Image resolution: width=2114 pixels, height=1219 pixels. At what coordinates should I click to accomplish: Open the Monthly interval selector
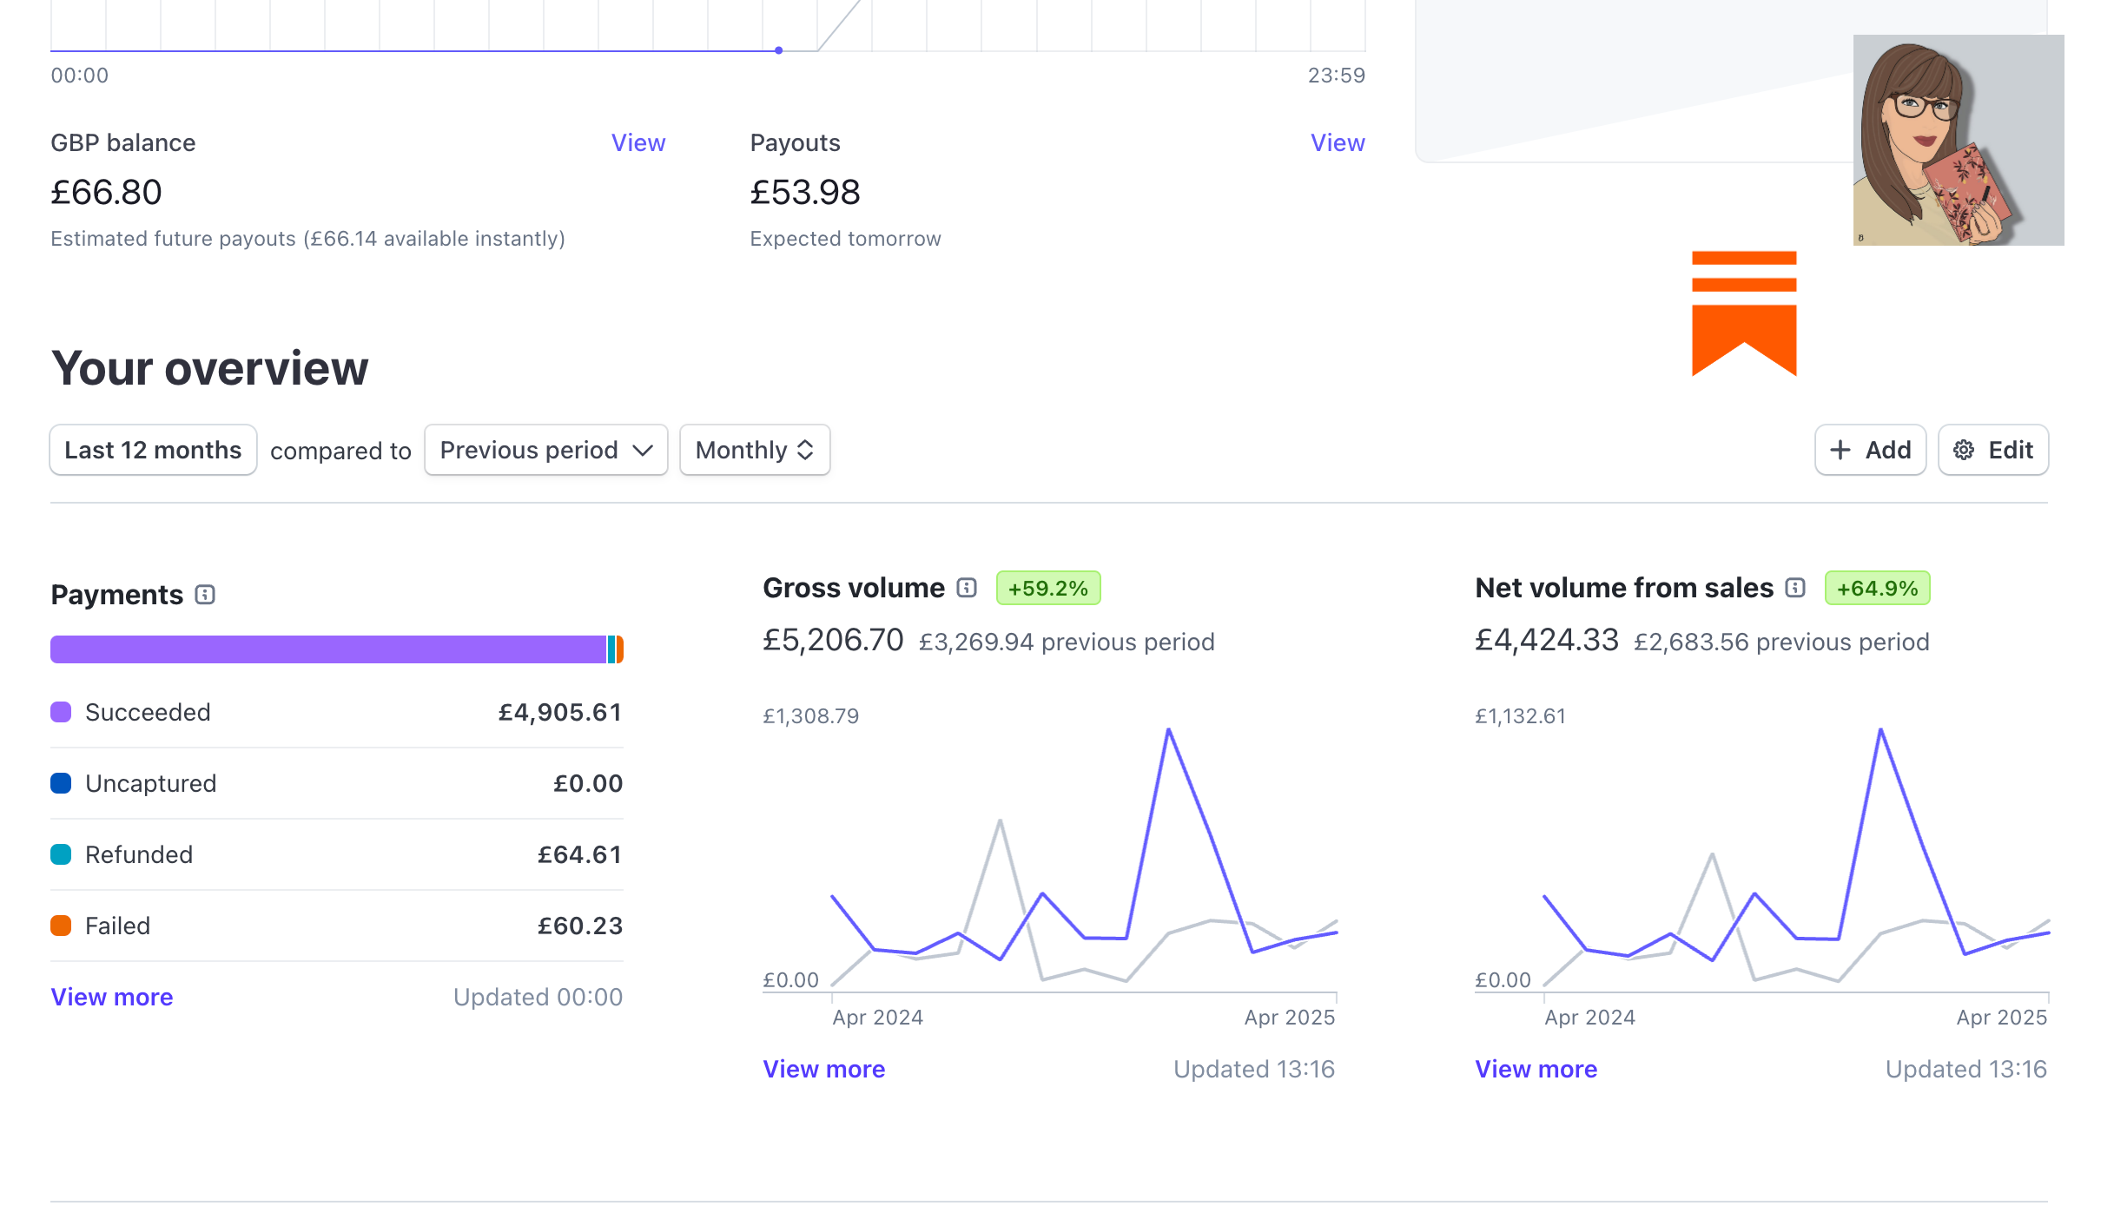pyautogui.click(x=754, y=450)
